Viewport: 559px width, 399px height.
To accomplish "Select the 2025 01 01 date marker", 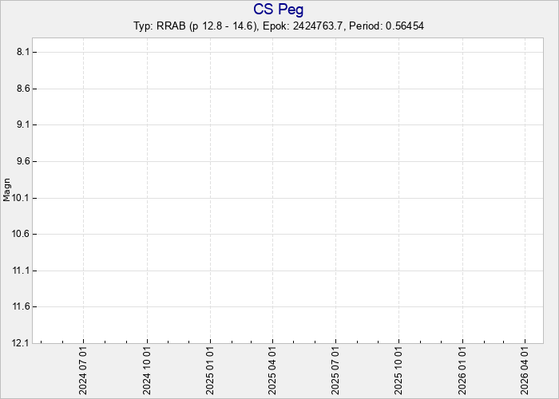I will point(210,369).
